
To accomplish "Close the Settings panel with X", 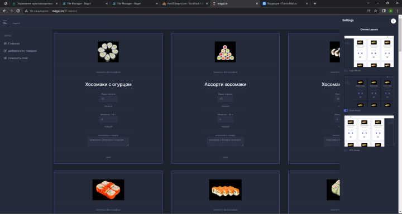I will coord(393,21).
